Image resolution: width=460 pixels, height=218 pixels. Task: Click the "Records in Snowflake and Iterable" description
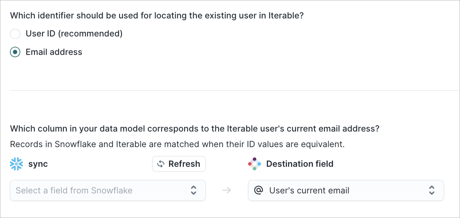pyautogui.click(x=177, y=144)
